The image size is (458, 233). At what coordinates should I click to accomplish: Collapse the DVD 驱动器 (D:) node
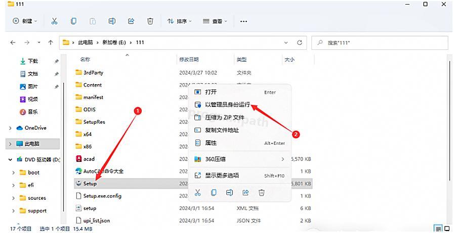(x=10, y=159)
